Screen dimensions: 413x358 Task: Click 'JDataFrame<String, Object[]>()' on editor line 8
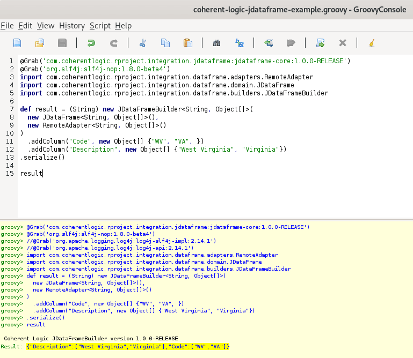click(100, 117)
